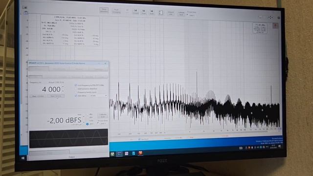Image resolution: width=313 pixels, height=176 pixels.
Task: Open the dither bits dropdown
Action: [x=98, y=96]
